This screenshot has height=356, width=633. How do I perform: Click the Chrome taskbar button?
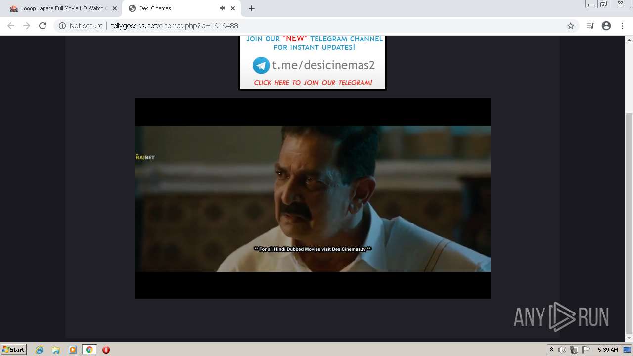pyautogui.click(x=89, y=350)
